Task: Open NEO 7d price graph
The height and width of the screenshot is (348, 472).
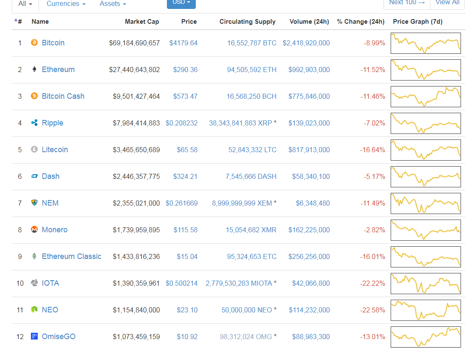Action: [x=426, y=310]
